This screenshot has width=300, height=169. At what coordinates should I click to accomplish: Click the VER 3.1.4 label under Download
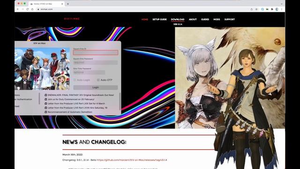(x=178, y=24)
